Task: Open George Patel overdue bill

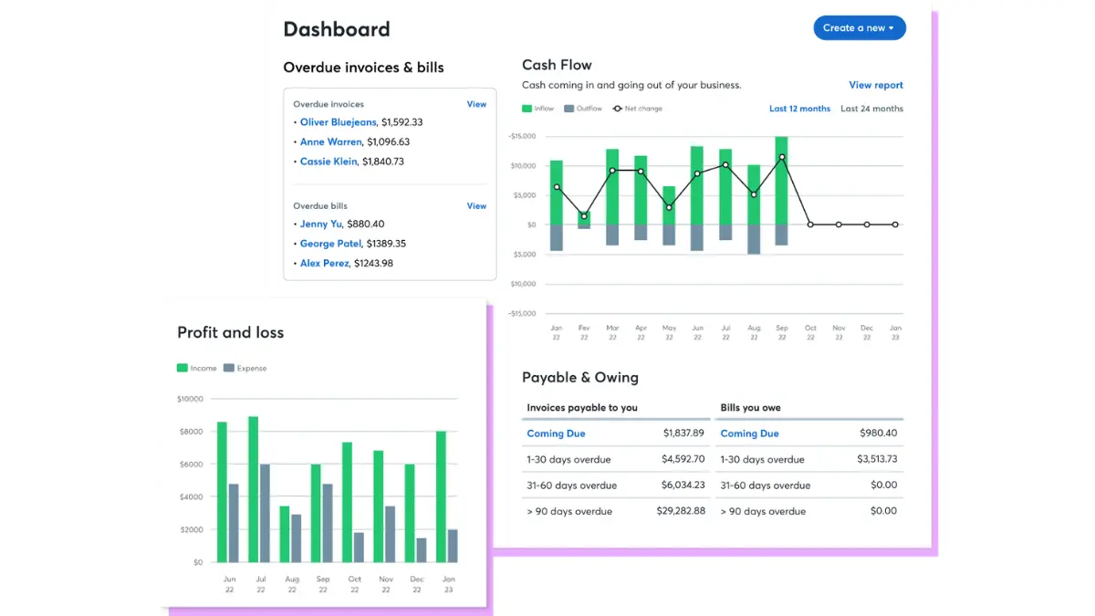Action: point(330,243)
